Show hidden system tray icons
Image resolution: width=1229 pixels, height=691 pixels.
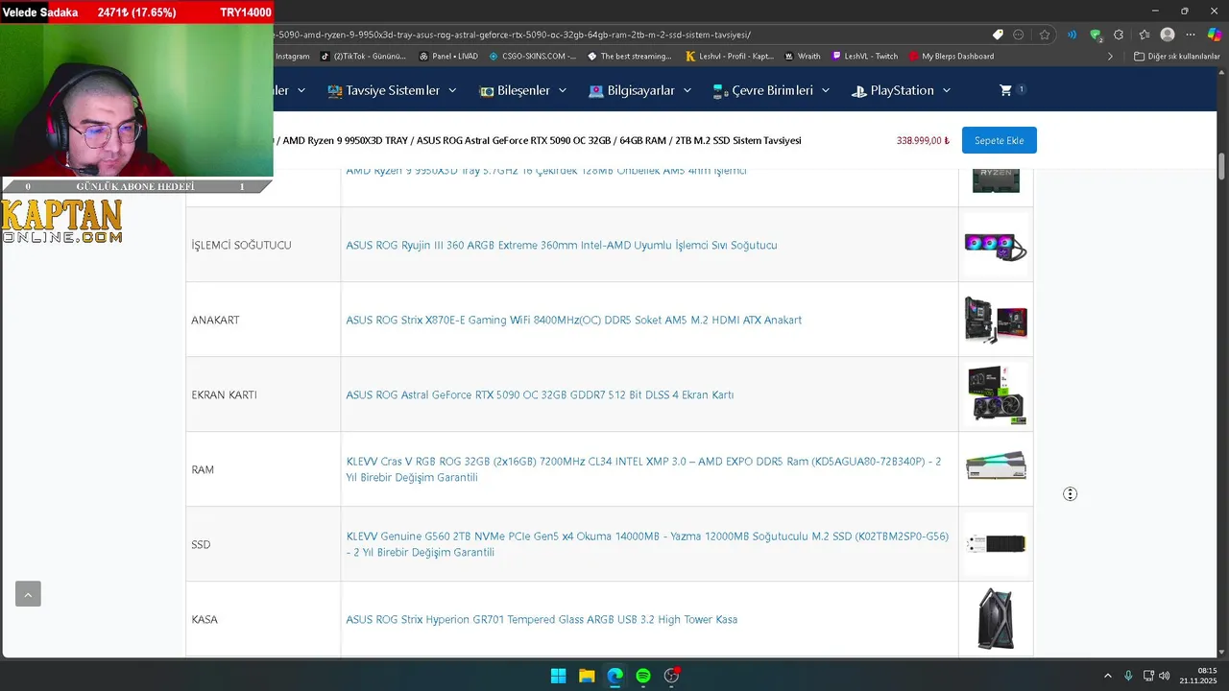1107,676
